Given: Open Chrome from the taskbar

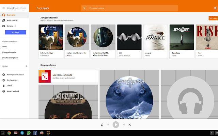Looking at the screenshot, I should [9, 133].
